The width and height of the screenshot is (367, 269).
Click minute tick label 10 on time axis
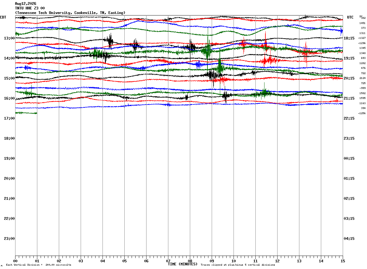[x=234, y=261]
